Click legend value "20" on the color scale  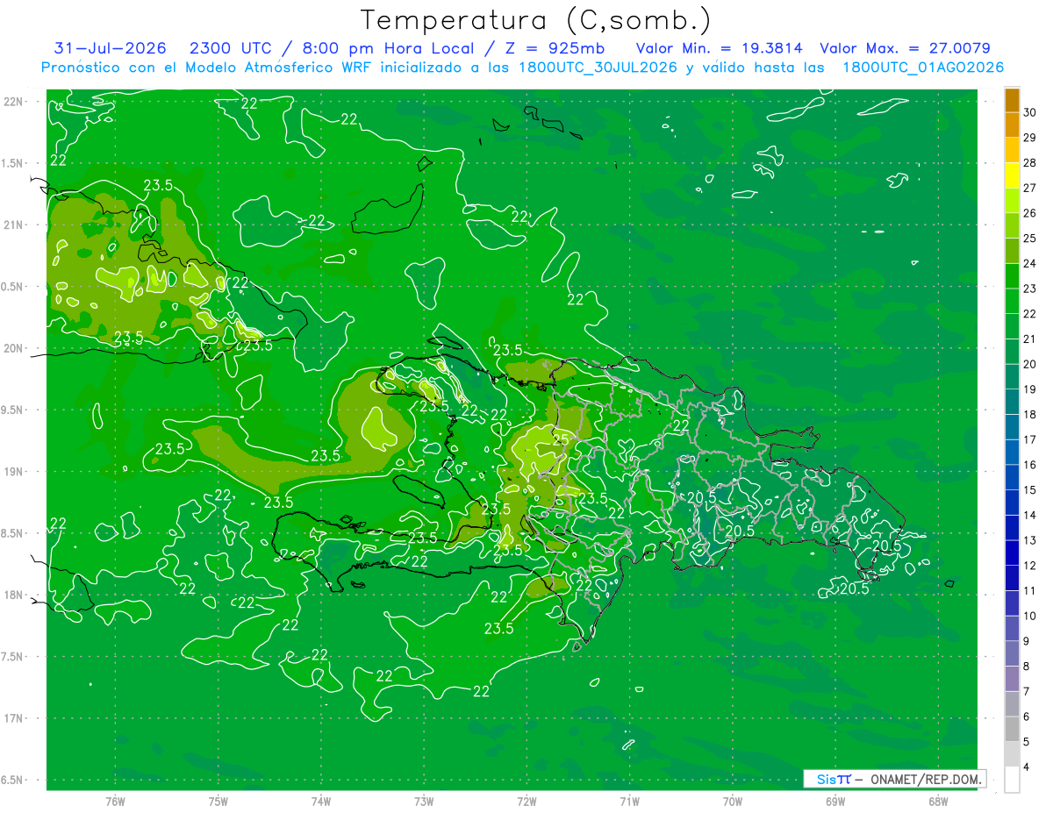(x=1030, y=364)
